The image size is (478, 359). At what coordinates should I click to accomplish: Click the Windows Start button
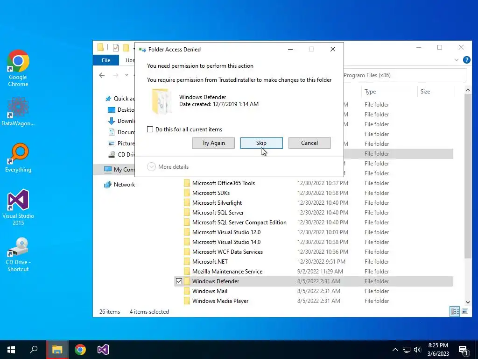coord(11,350)
